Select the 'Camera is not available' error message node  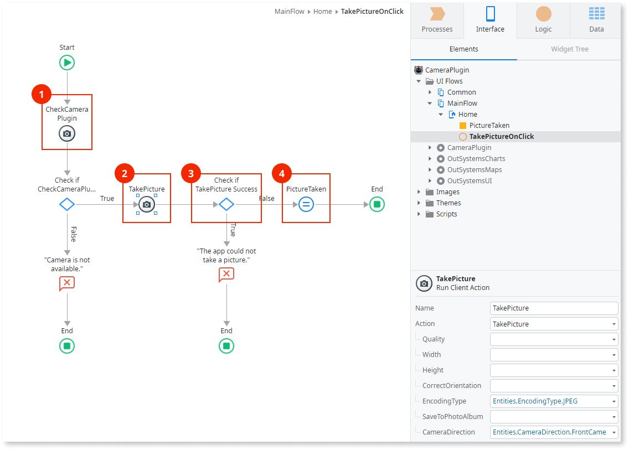click(x=66, y=283)
